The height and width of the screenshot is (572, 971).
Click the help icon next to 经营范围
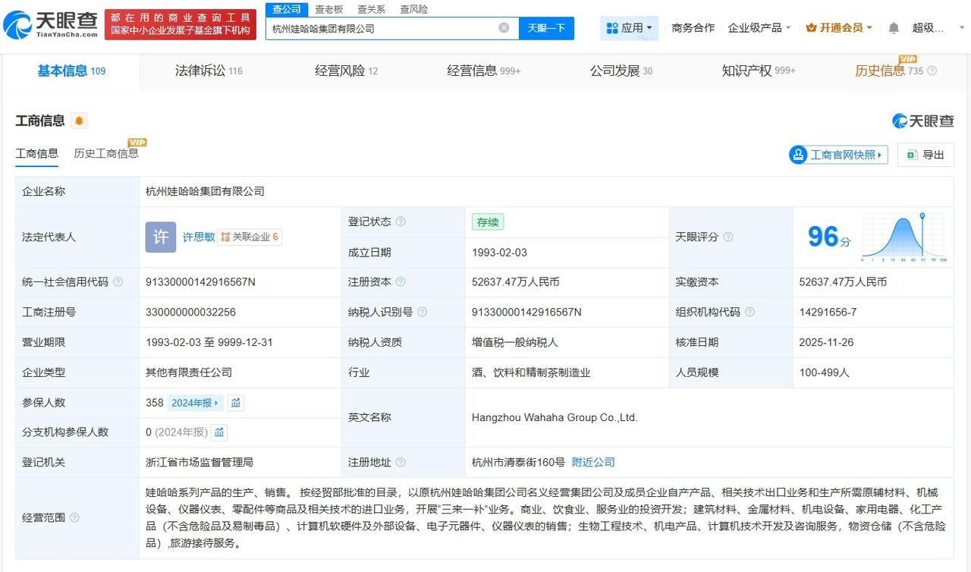point(74,517)
